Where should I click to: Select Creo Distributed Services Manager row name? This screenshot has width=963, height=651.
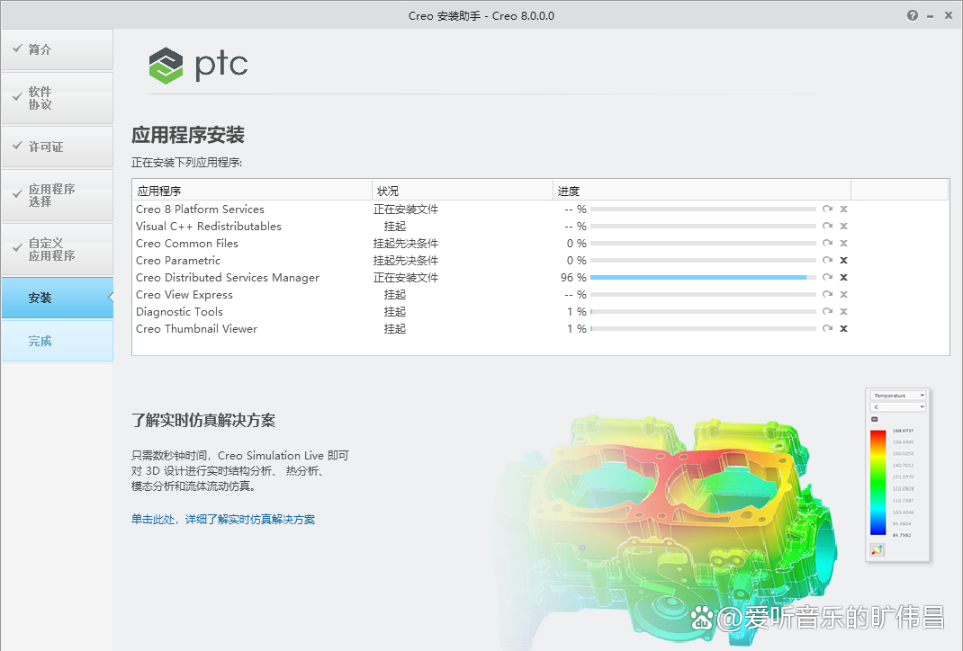point(228,277)
